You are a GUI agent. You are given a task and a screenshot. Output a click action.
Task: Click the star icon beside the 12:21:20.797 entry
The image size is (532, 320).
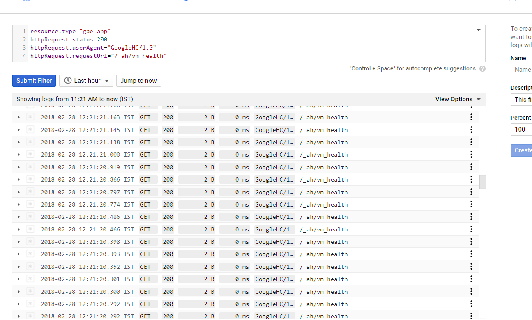click(30, 192)
